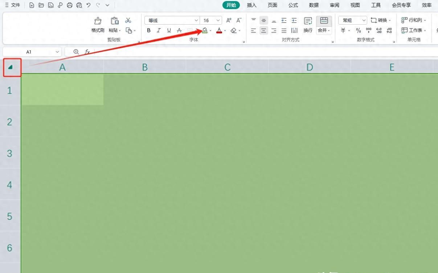The height and width of the screenshot is (273, 438).
Task: Open the fill color dropdown arrow
Action: 210,30
